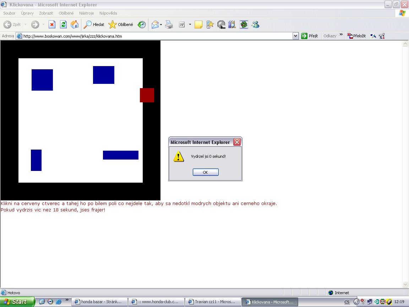Expand the address bar dropdown arrow
The image size is (409, 307).
point(295,36)
